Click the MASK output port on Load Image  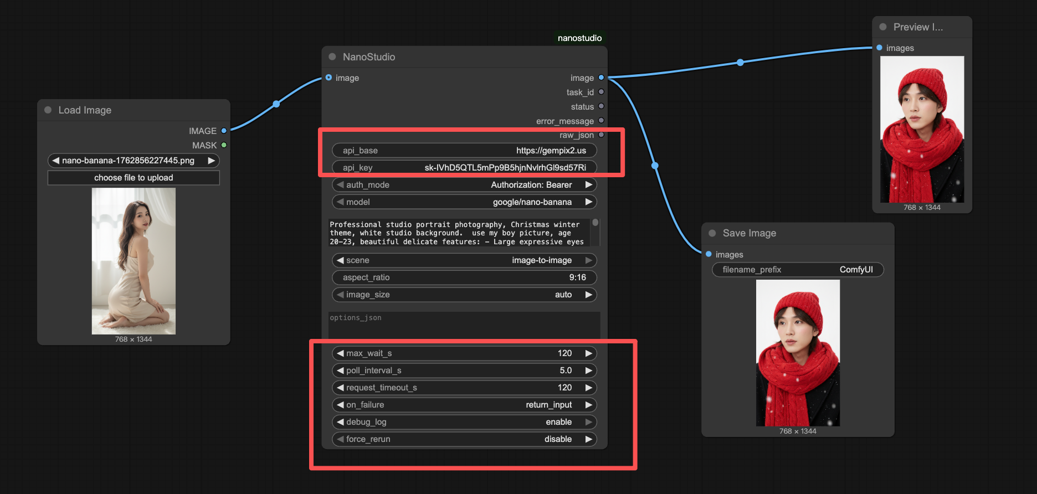click(224, 145)
